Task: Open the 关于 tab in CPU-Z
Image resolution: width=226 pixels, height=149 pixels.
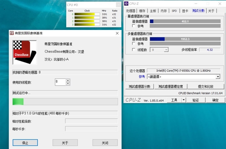Action: (211, 11)
